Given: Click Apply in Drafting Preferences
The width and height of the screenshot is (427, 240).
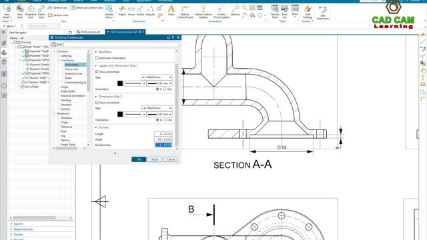Looking at the screenshot, I should click(155, 159).
